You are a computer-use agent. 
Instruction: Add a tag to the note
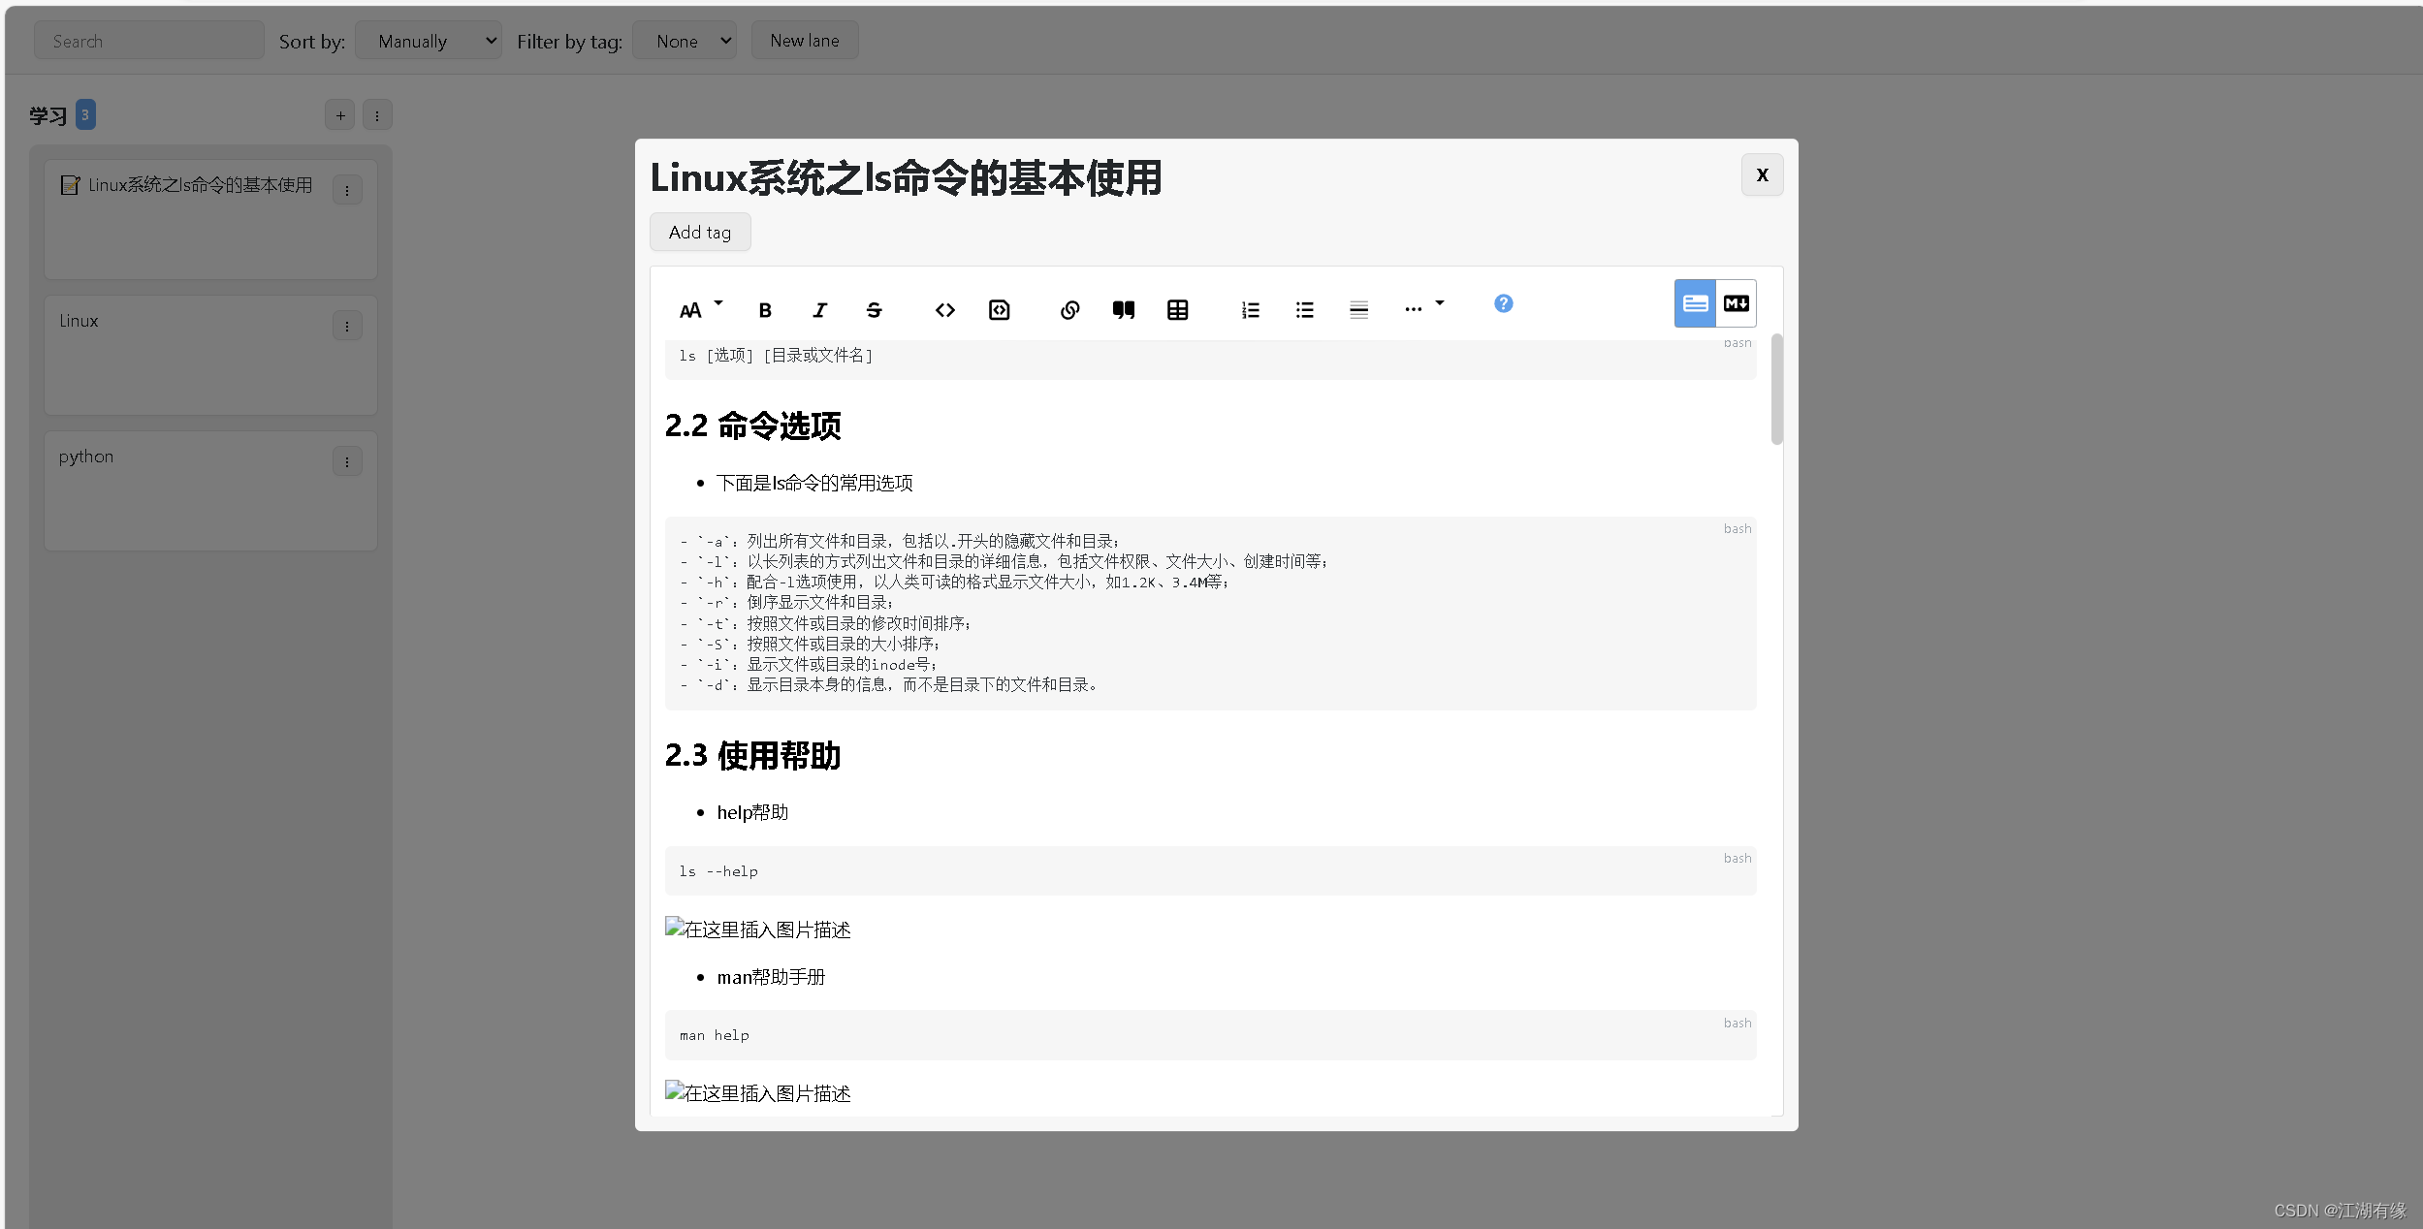(699, 232)
